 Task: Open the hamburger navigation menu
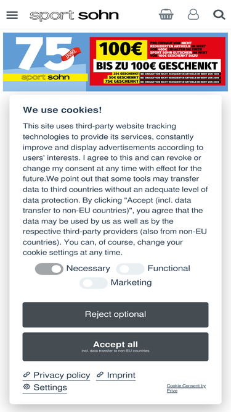(12, 15)
